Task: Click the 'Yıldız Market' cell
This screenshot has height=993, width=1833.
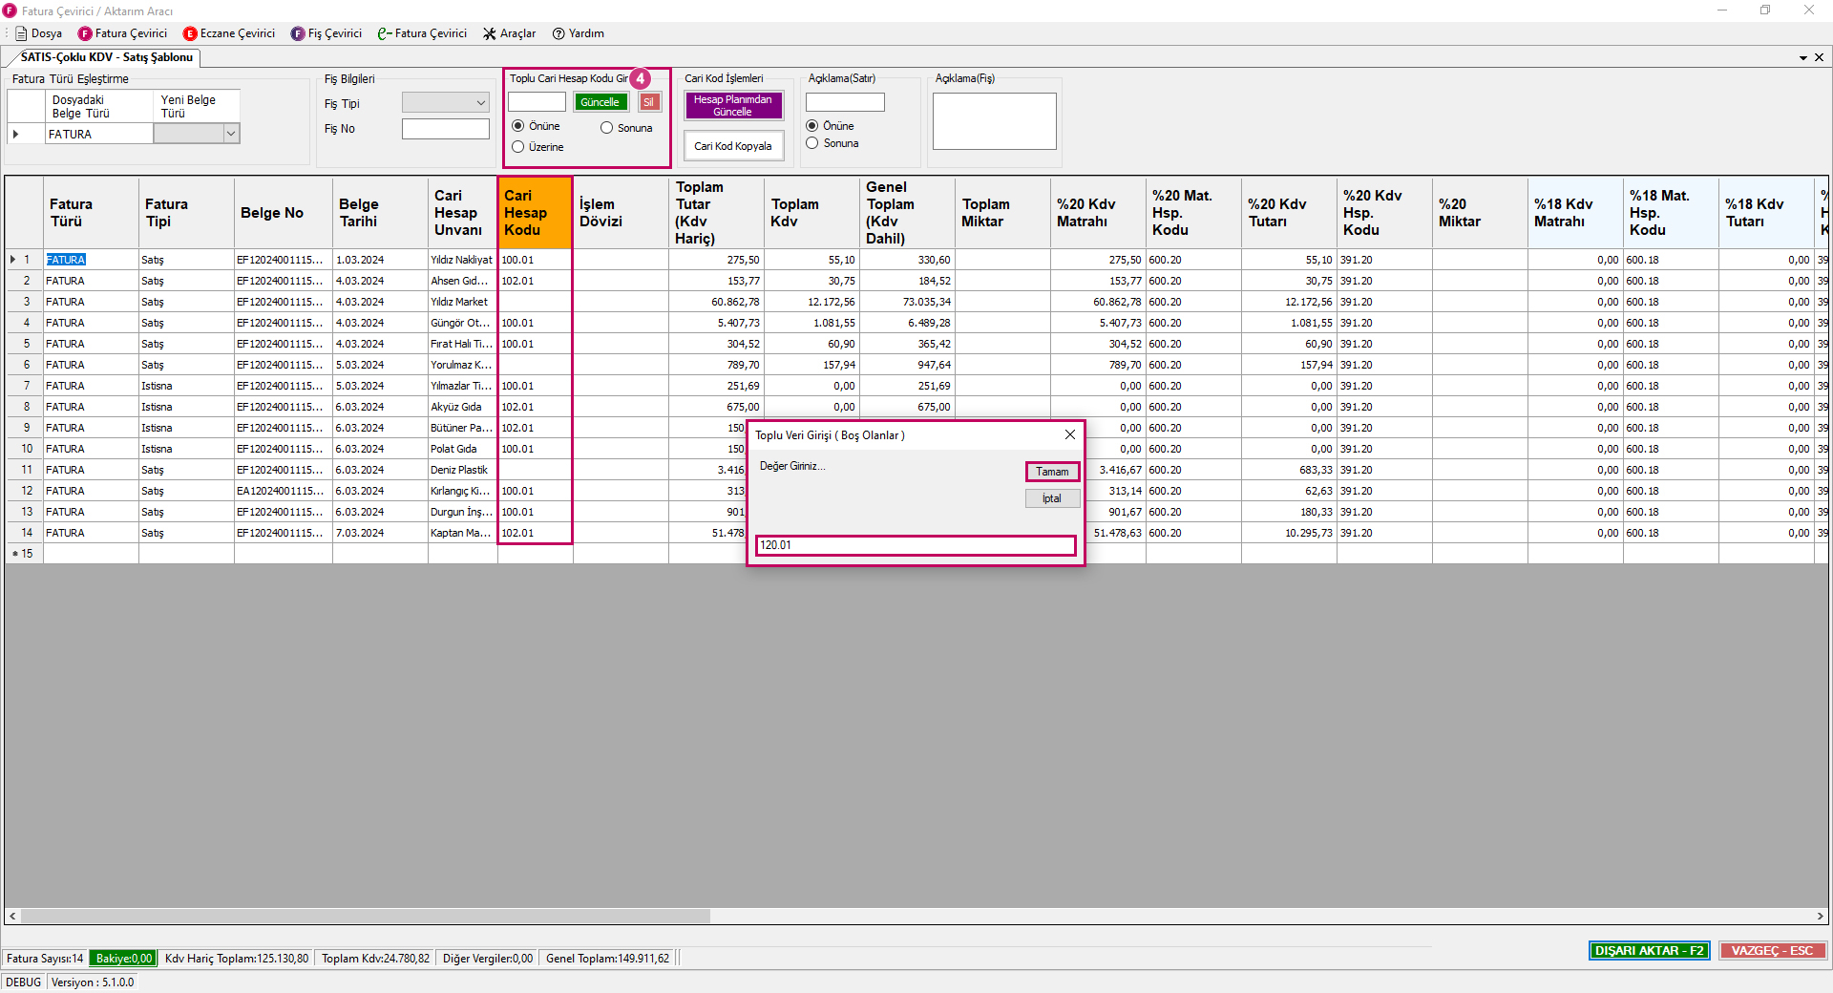Action: pyautogui.click(x=462, y=302)
